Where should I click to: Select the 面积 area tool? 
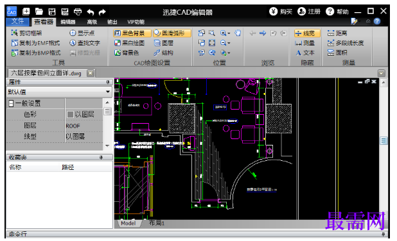[x=337, y=53]
